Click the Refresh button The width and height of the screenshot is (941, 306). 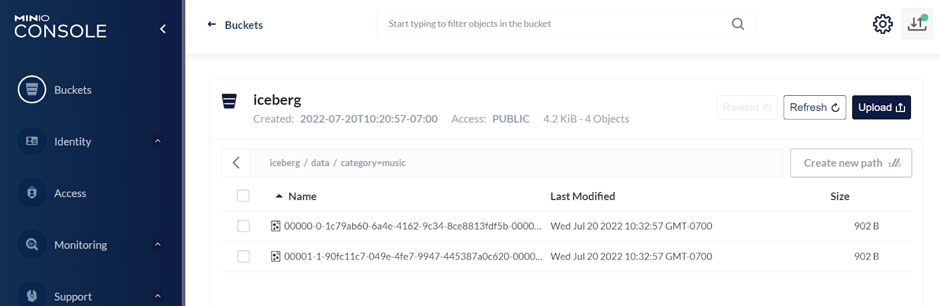[815, 107]
